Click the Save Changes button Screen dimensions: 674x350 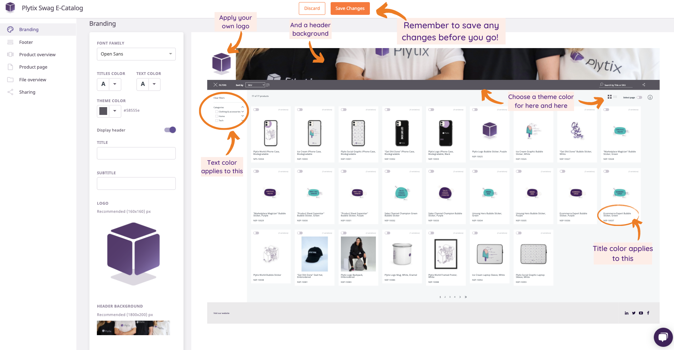tap(350, 8)
